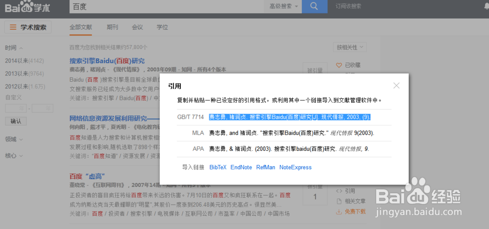Switch to the 学位 tab
Screen dimensions: 489x229
pos(162,27)
